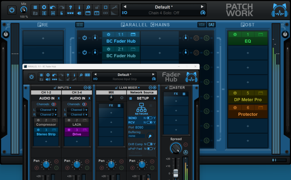Select the Network Source strip header
Viewport: 291px width, 180px height.
(142, 92)
